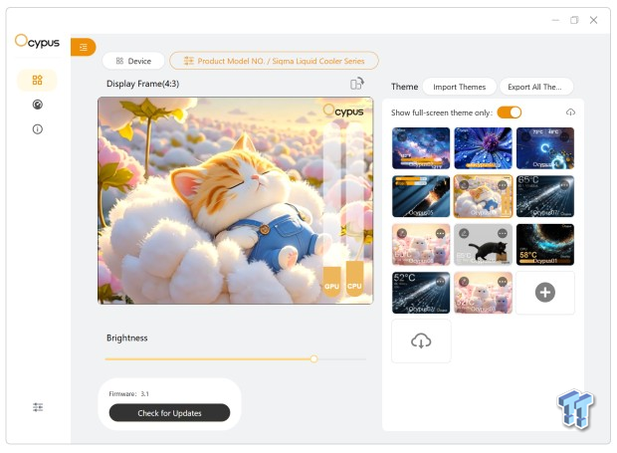The height and width of the screenshot is (453, 617).
Task: Open settings sliders icon at sidebar bottom
Action: 38,407
